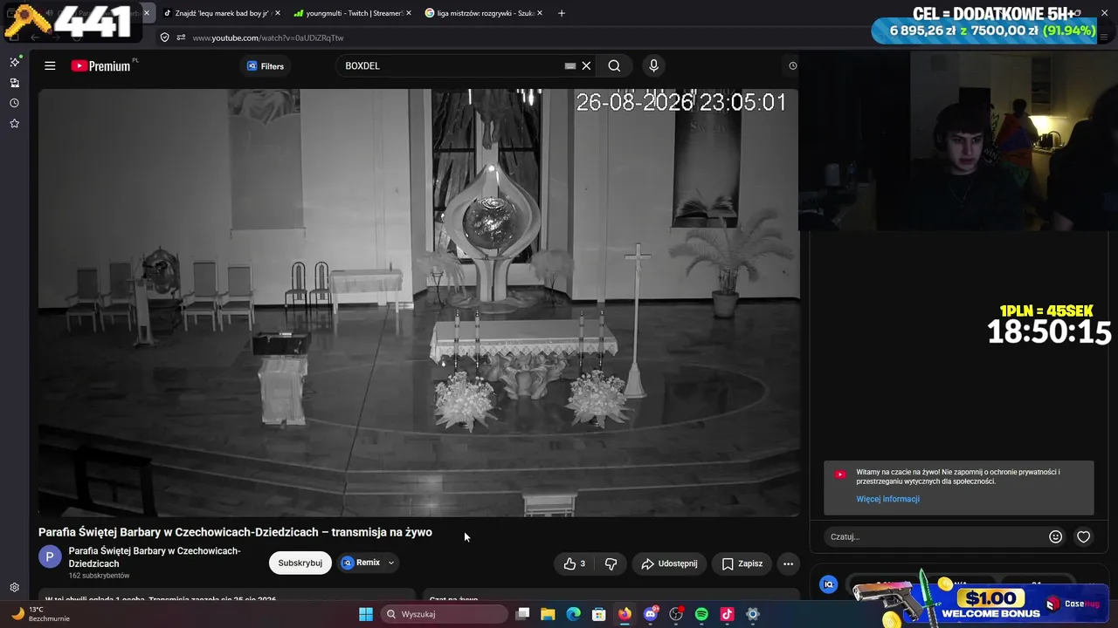Open Parafia Świętej Barbary channel name link
Screen dimensions: 1118x628
(155, 557)
